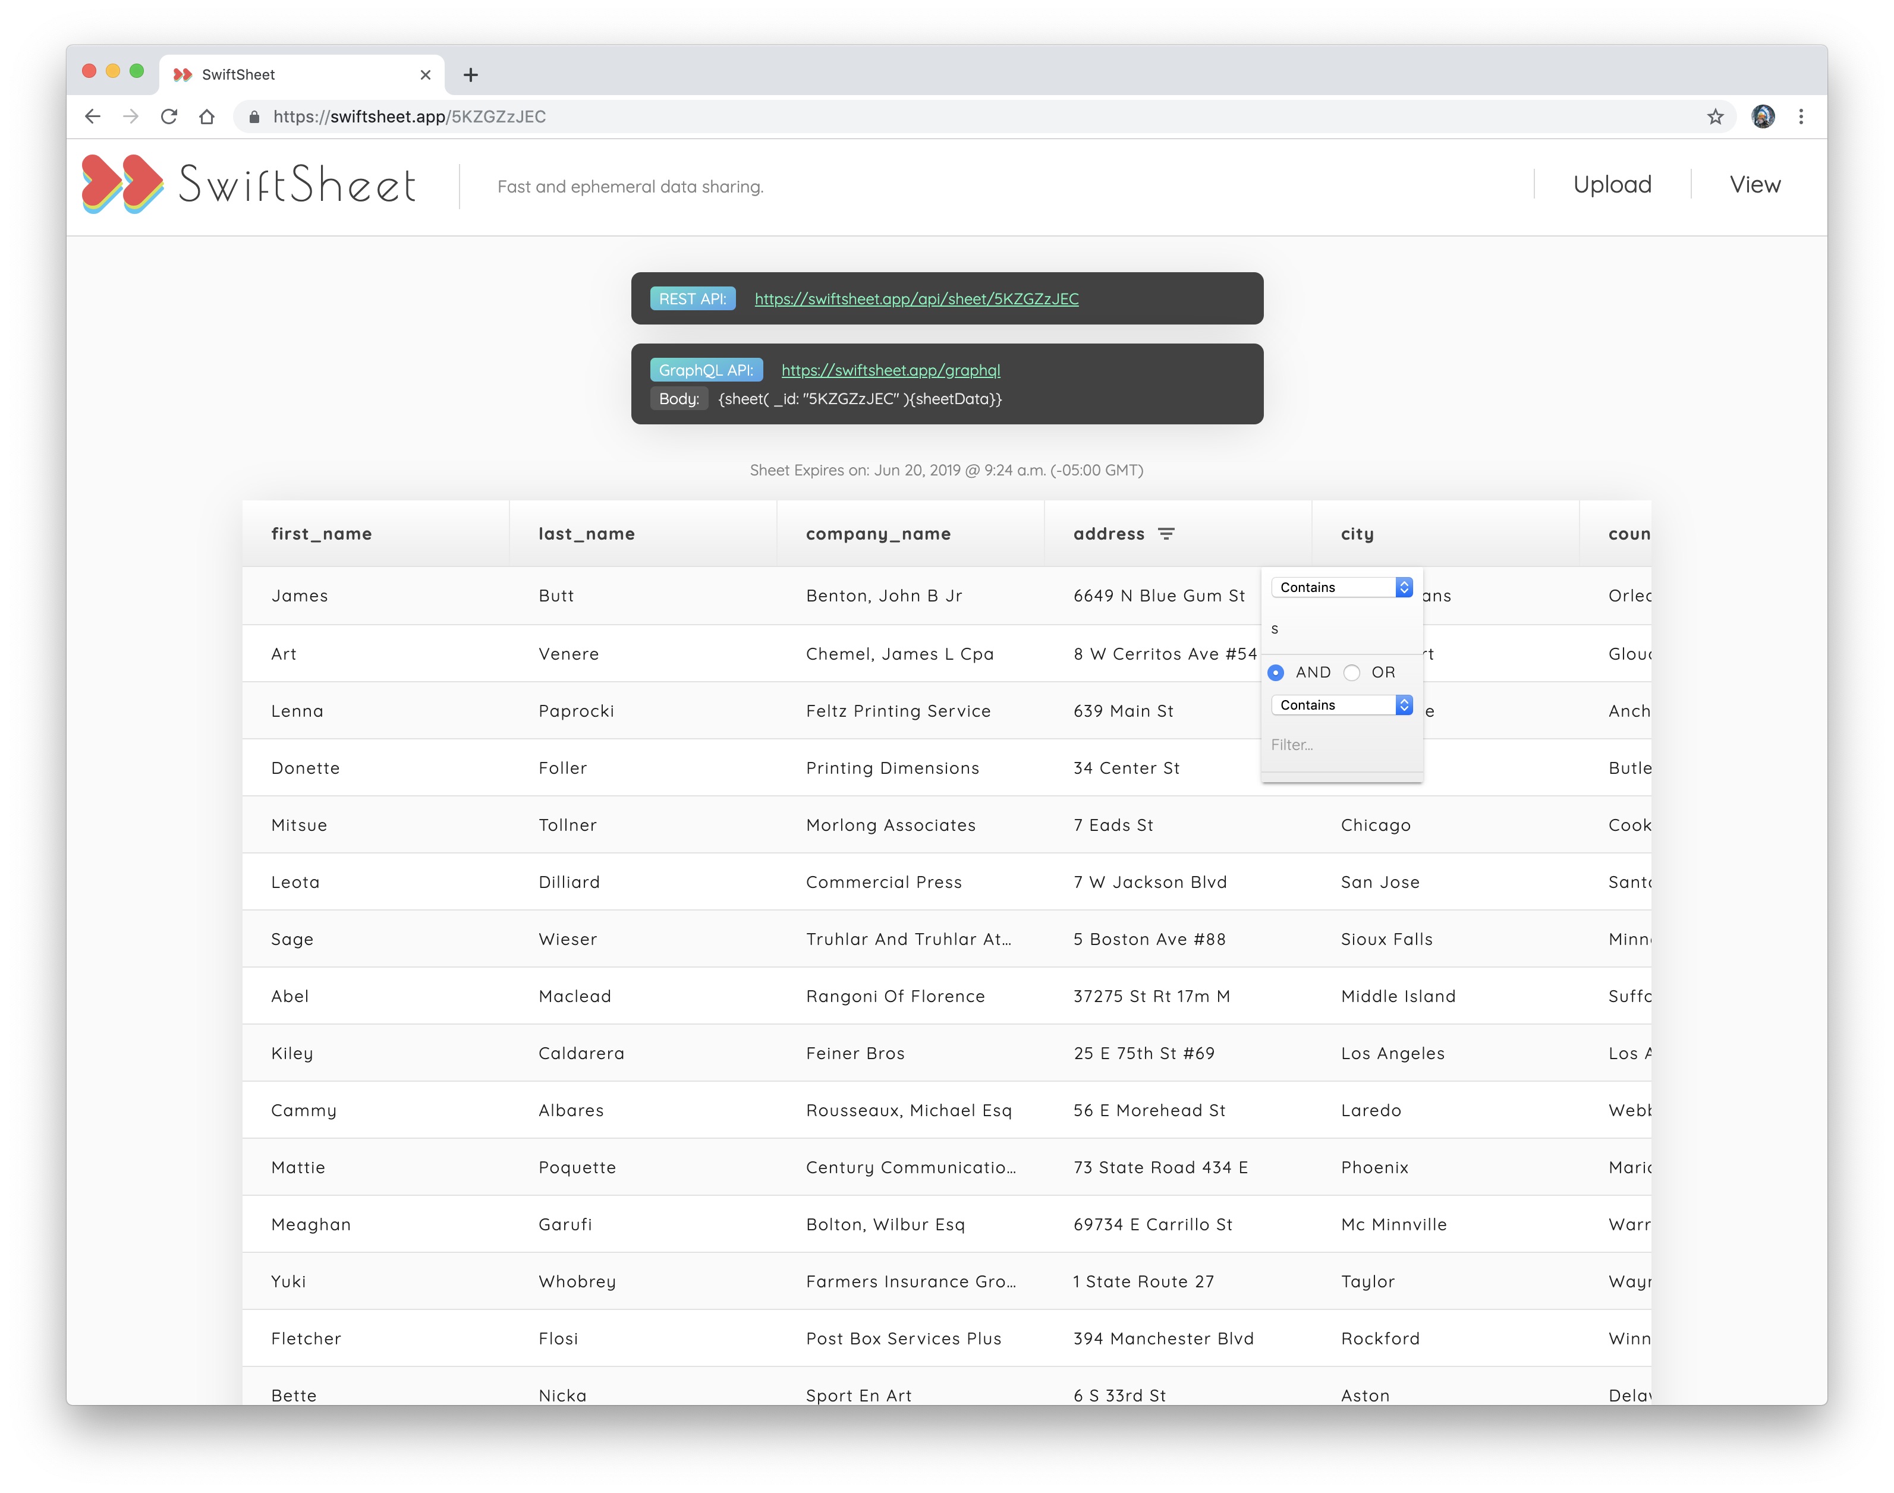Open Chrome three-dot menu

point(1801,117)
